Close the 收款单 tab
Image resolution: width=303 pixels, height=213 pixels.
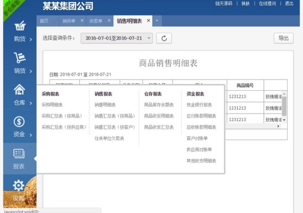(109, 20)
